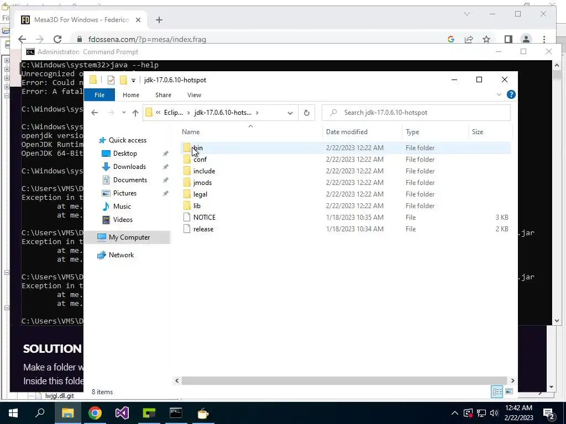This screenshot has height=424, width=566.
Task: Bookmark this page with star icon
Action: (486, 39)
